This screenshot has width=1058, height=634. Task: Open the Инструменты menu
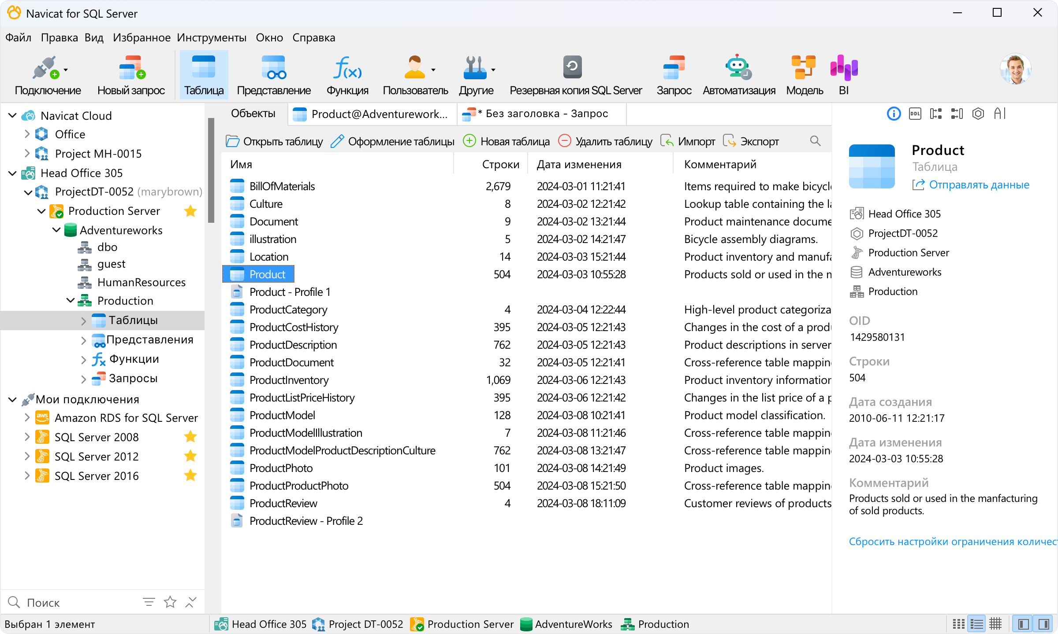point(212,37)
